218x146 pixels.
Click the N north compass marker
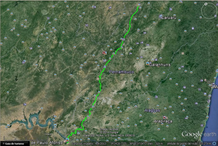click(x=206, y=4)
